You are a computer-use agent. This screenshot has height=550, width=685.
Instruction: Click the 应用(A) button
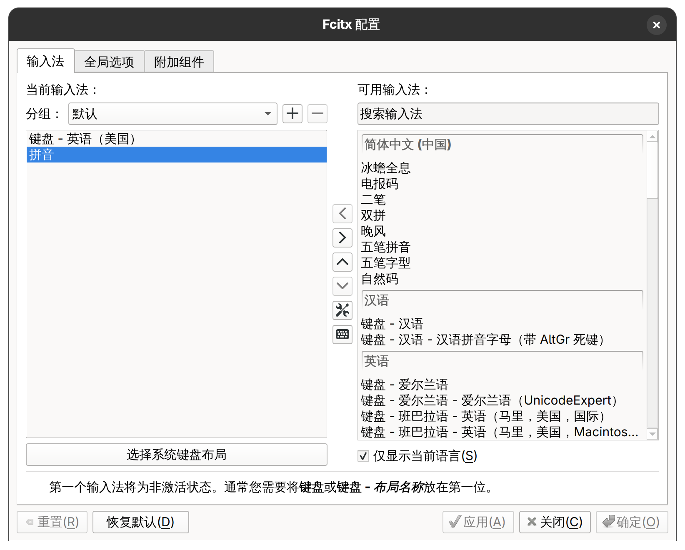[478, 522]
